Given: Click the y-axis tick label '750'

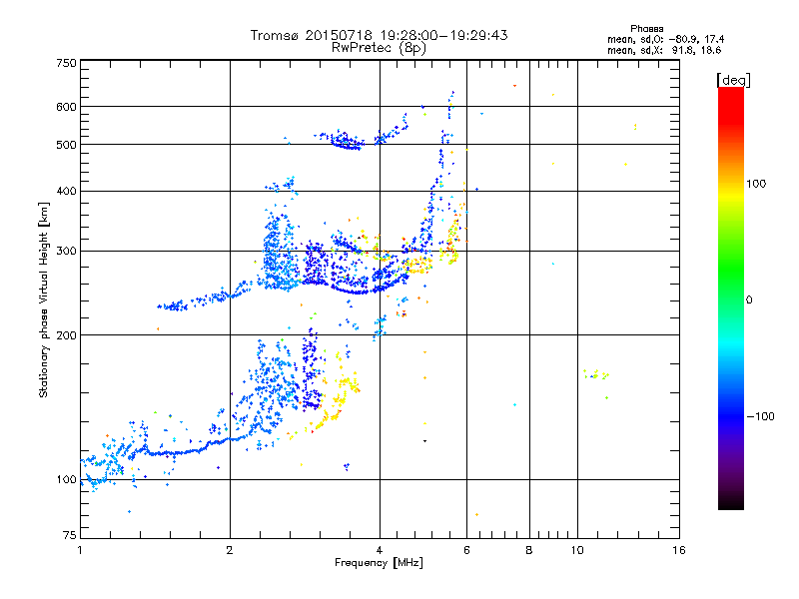Looking at the screenshot, I should [x=67, y=63].
